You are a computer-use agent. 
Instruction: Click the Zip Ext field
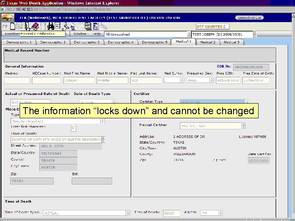click(92, 181)
